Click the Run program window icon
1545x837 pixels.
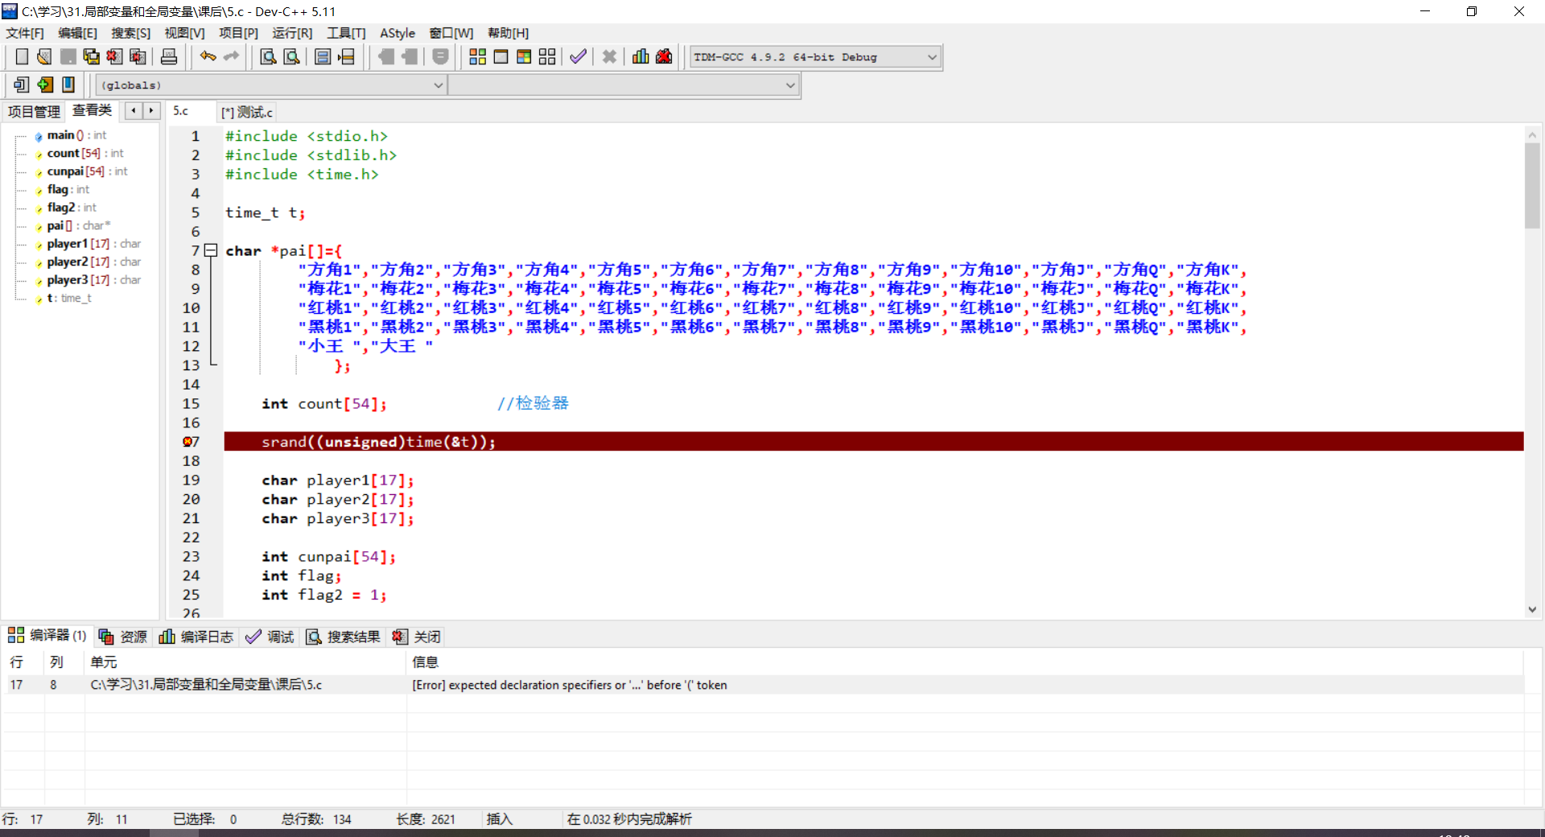tap(501, 56)
